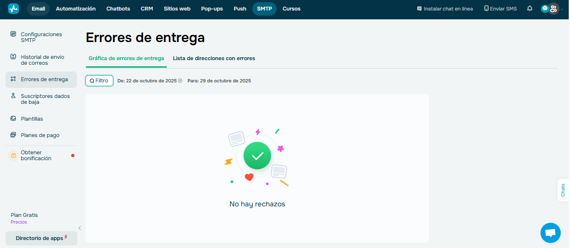Image resolution: width=570 pixels, height=248 pixels.
Task: Switch to Lista de direcciones con errores tab
Action: click(214, 58)
